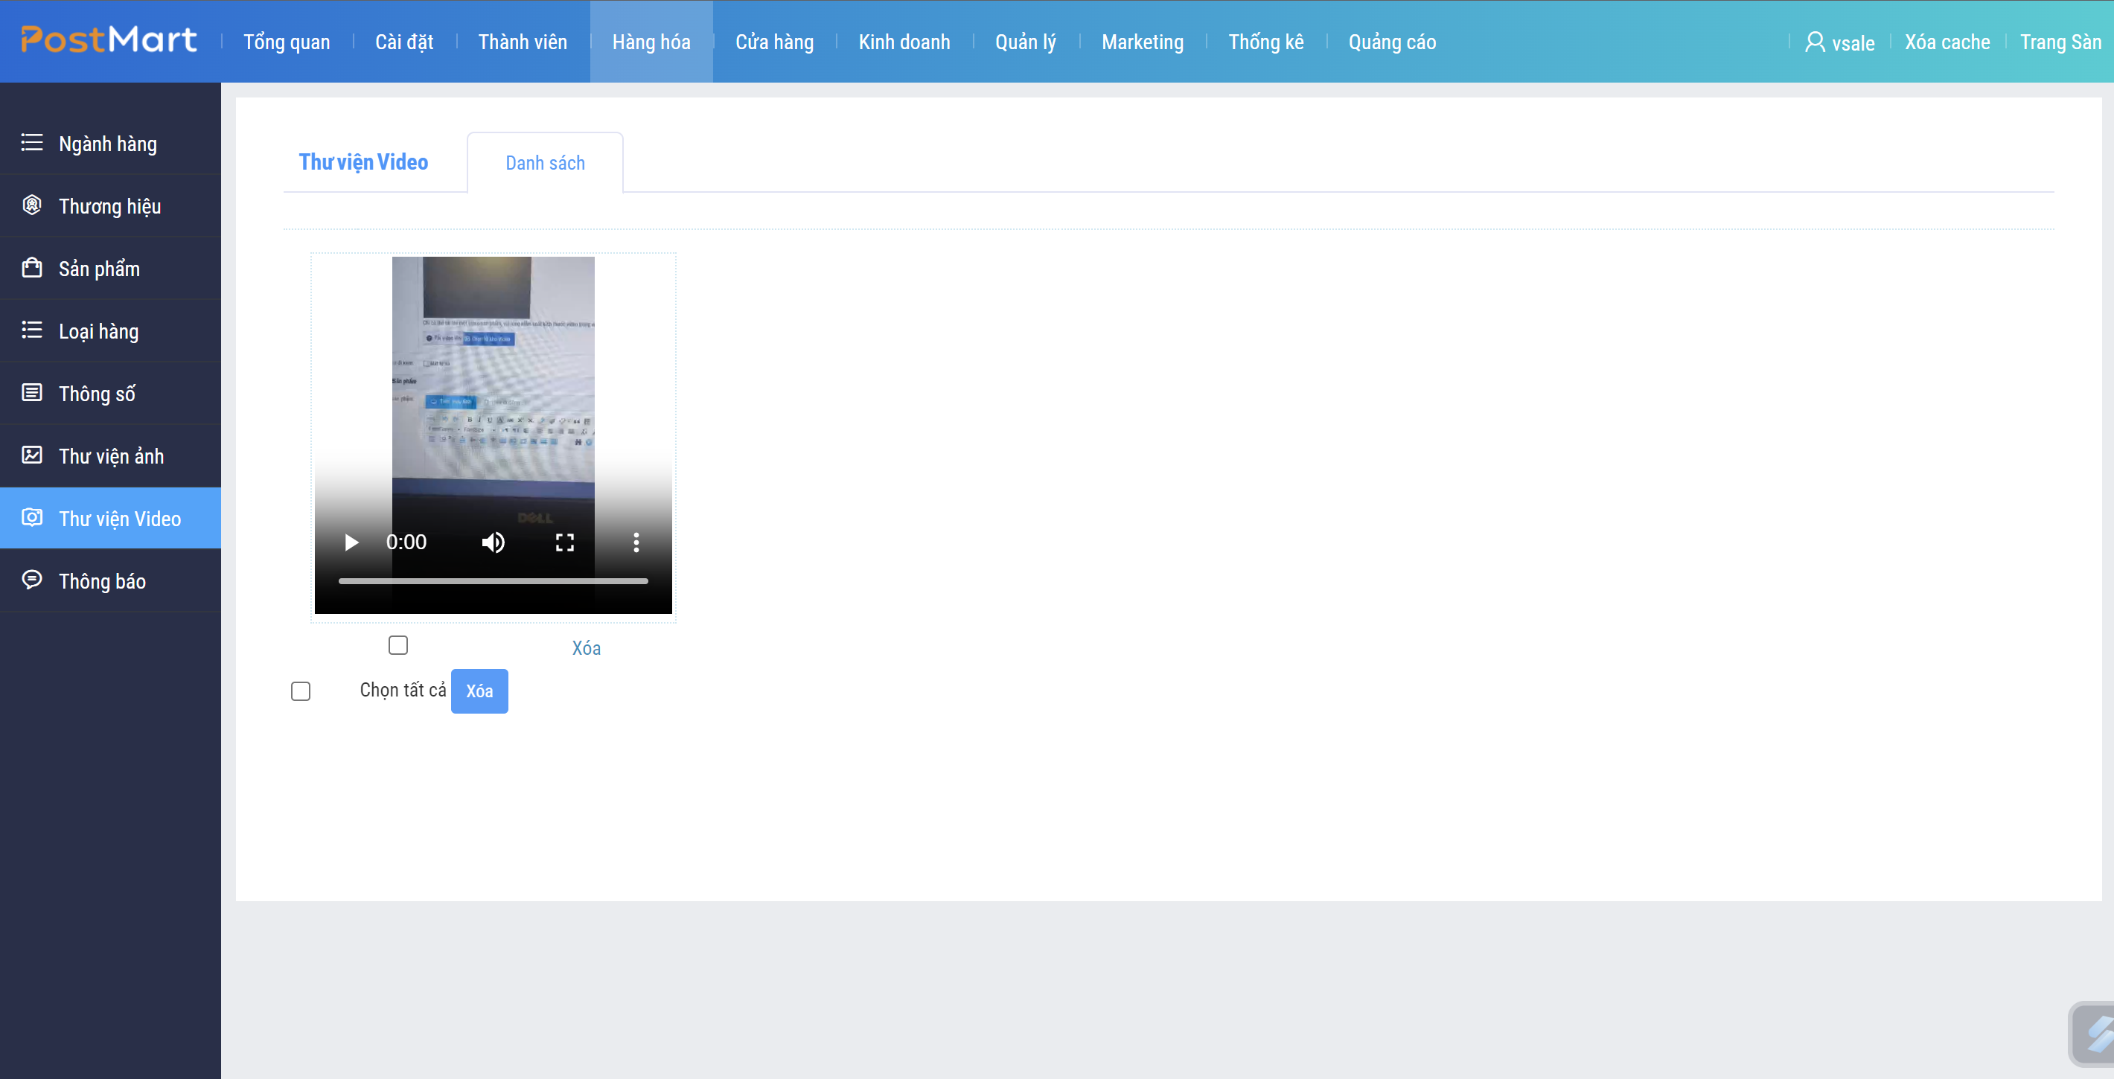
Task: Click Xóa cache in the header
Action: point(1947,42)
